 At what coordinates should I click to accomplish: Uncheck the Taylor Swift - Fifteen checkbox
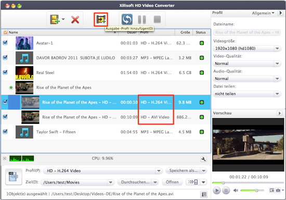tap(5, 132)
